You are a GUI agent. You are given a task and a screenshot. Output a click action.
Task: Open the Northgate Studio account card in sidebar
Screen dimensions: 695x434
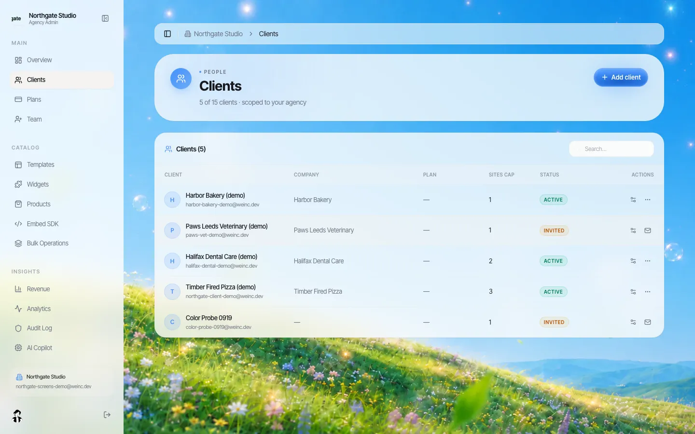tap(62, 381)
